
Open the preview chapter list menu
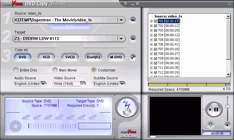[210, 125]
